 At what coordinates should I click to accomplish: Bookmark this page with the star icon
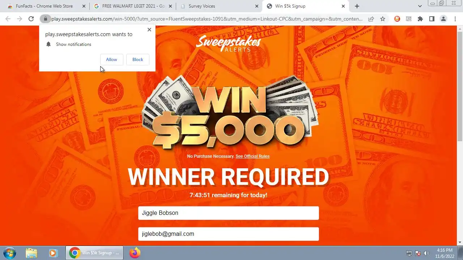point(383,19)
